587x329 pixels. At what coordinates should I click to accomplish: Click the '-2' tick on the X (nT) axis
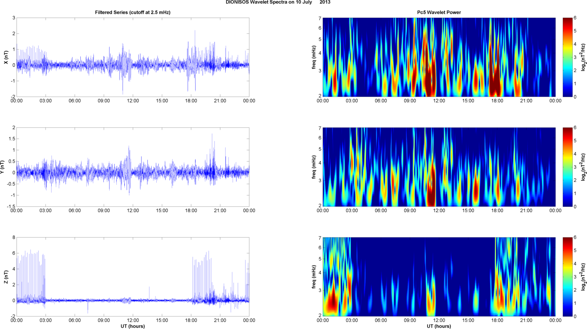tap(13, 97)
